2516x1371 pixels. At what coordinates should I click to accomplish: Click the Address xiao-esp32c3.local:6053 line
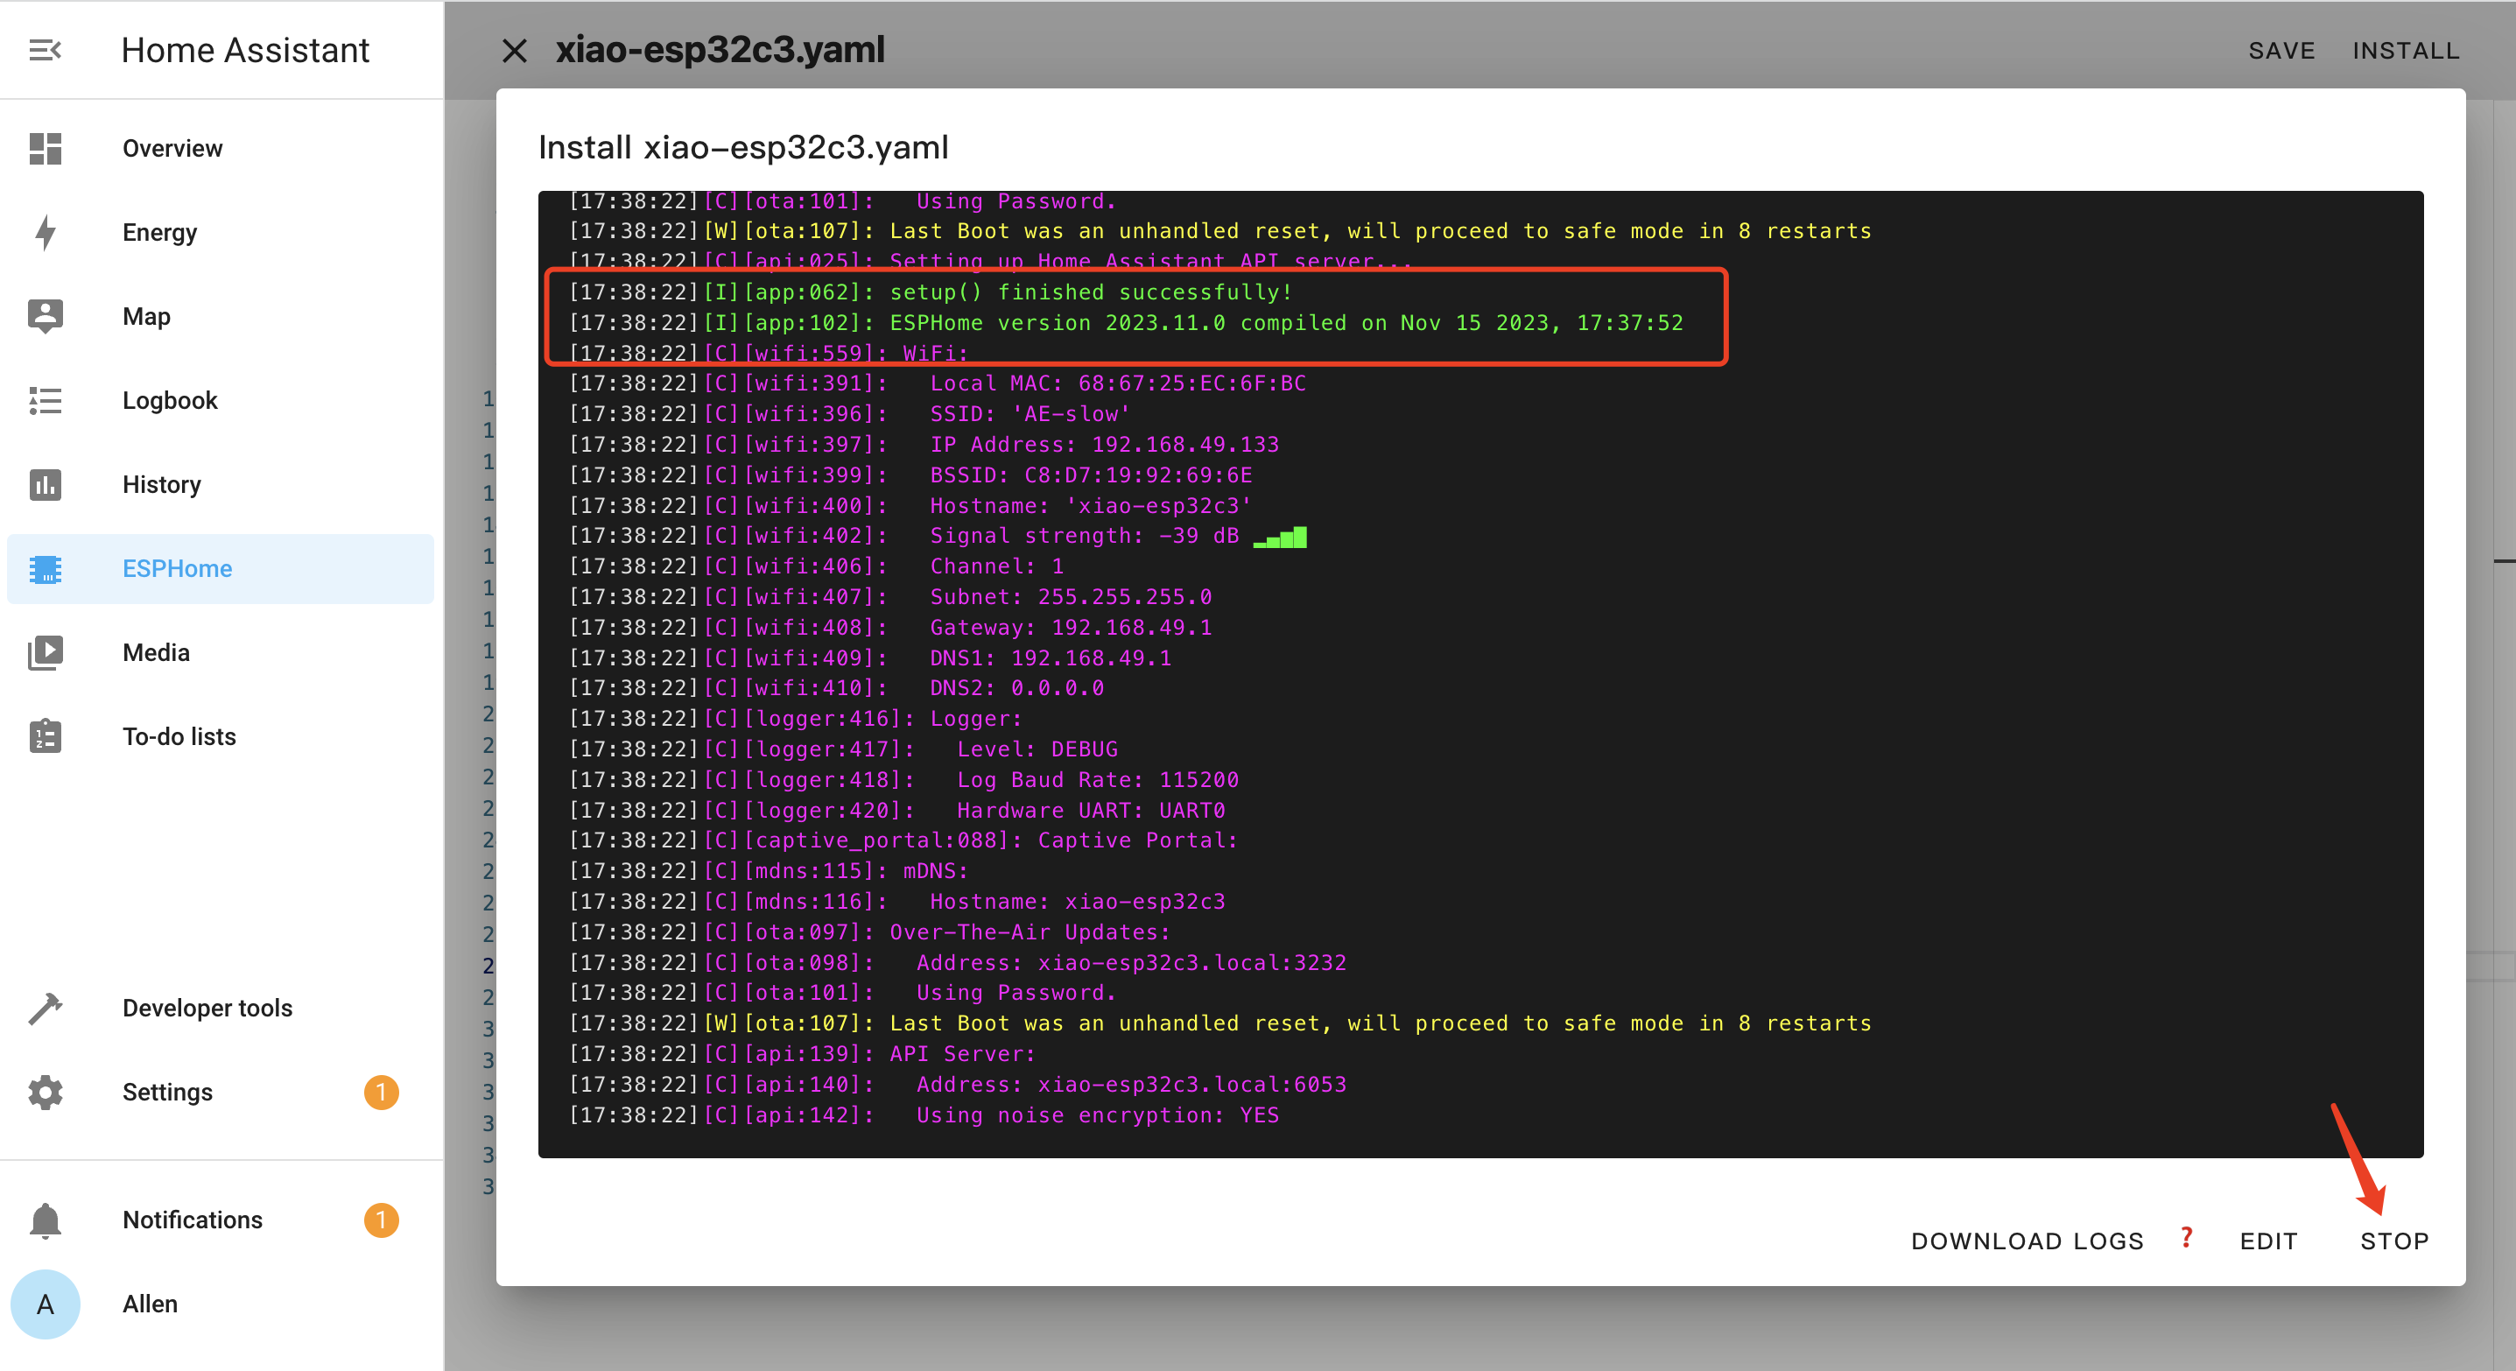[957, 1084]
